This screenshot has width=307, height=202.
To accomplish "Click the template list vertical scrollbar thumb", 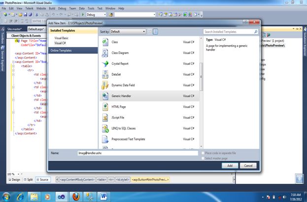I will 201,77.
